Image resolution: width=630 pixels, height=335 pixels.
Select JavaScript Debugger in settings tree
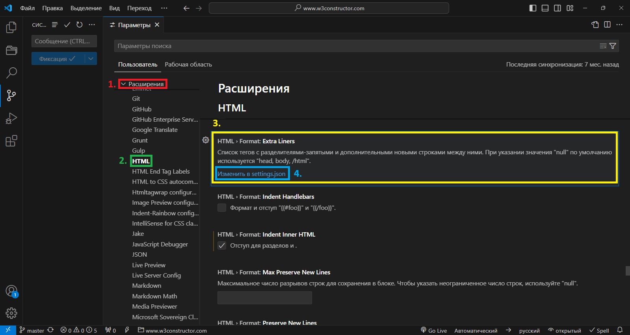pyautogui.click(x=160, y=244)
